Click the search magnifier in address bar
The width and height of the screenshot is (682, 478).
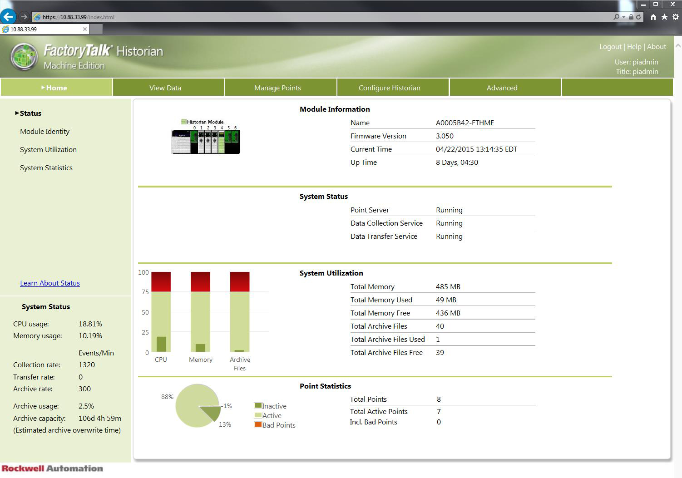click(x=616, y=17)
